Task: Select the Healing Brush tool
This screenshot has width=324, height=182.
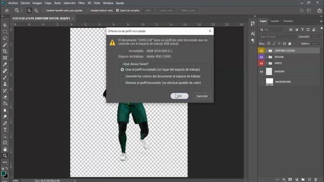Action: (5, 71)
